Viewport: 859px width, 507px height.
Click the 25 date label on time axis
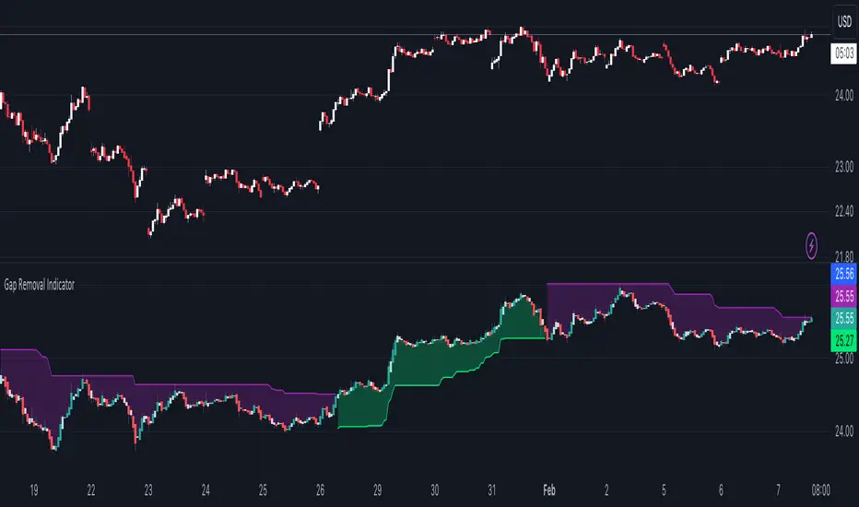pos(263,490)
